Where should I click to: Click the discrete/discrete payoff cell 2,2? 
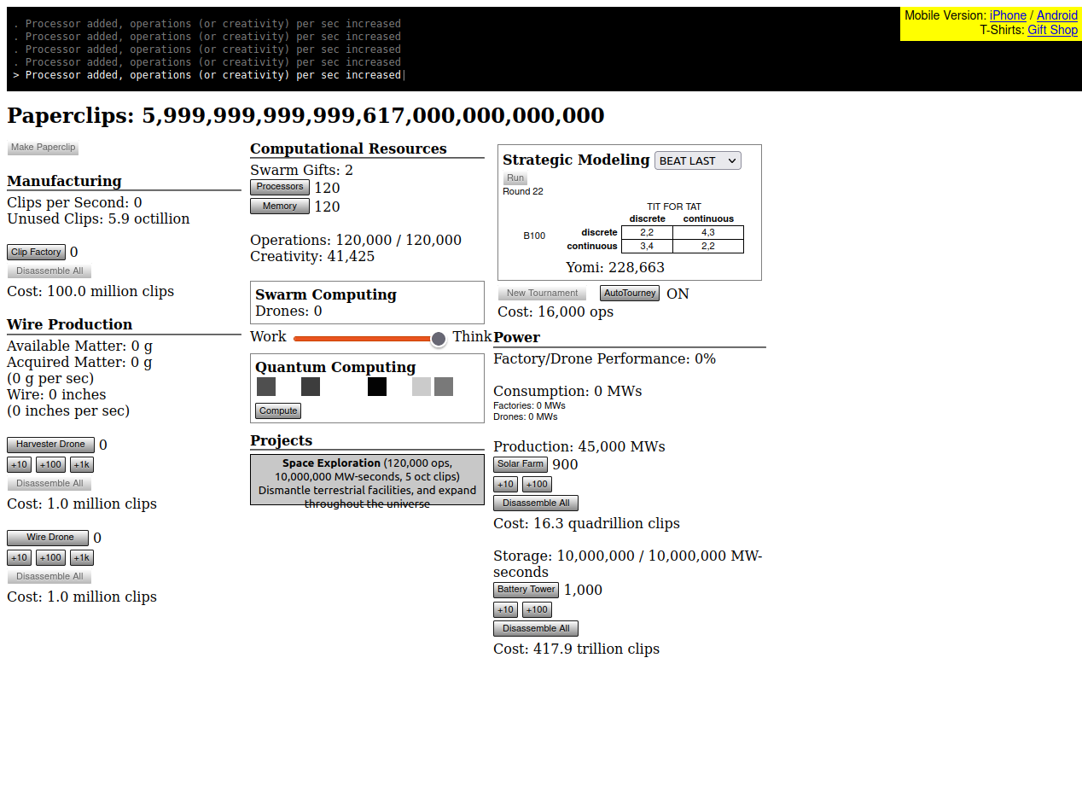pos(647,232)
